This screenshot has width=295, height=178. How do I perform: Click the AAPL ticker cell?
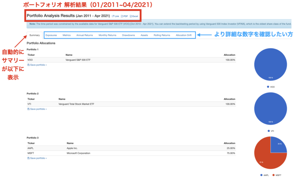31,148
